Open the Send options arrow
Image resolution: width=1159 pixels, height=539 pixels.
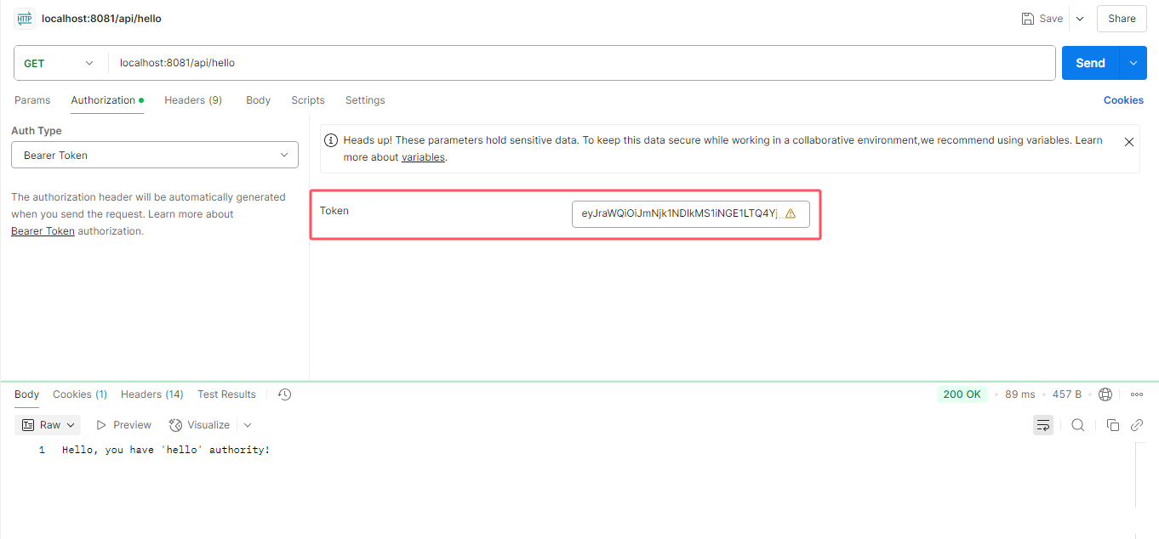[1133, 63]
